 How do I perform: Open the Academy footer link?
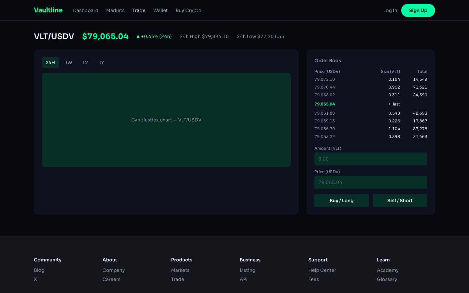(388, 270)
